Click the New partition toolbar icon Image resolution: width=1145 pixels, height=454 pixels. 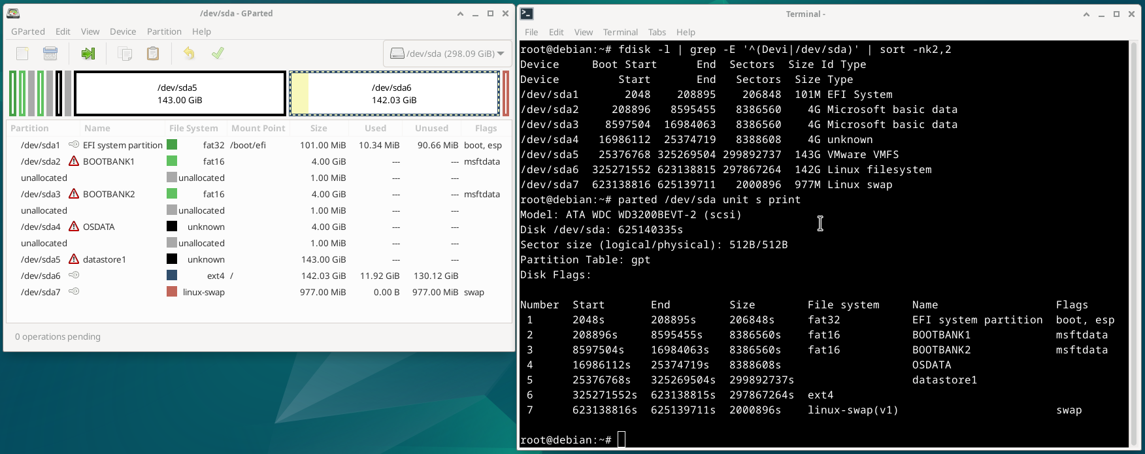click(x=22, y=54)
